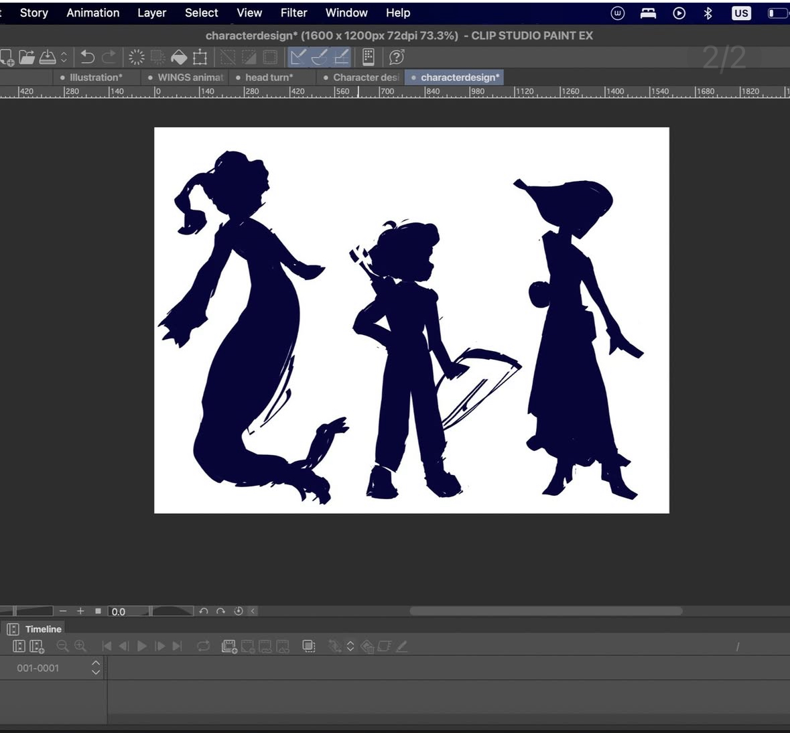
Task: Click the Scale/Rotate transform icon
Action: click(200, 58)
